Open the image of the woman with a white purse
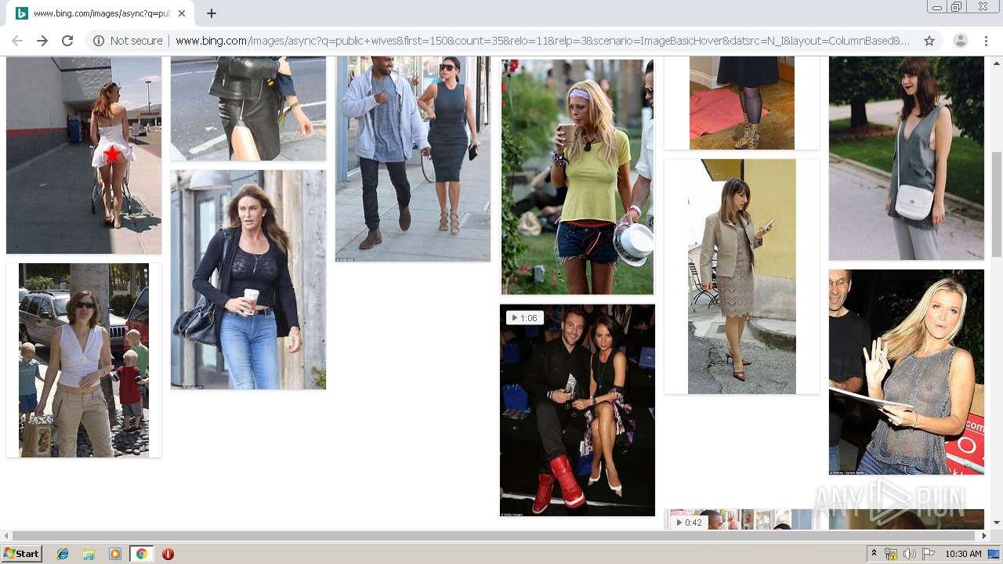This screenshot has height=564, width=1003. [x=907, y=158]
